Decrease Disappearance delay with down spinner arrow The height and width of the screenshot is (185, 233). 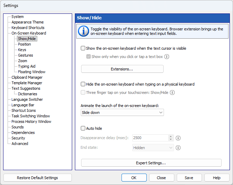click(x=171, y=139)
